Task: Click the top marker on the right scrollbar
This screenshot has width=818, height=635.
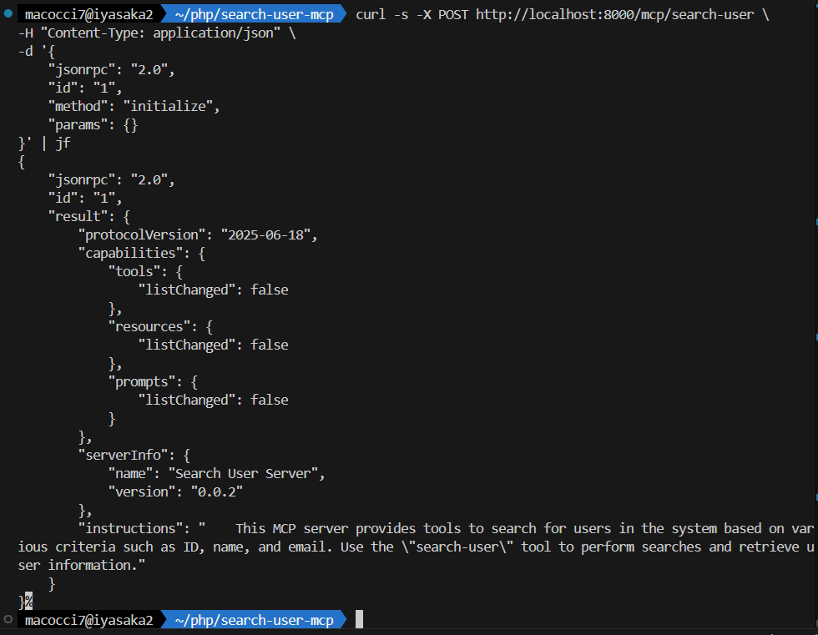Action: click(815, 223)
